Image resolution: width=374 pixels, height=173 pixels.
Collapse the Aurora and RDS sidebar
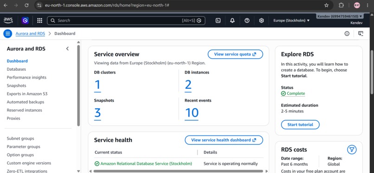67,49
